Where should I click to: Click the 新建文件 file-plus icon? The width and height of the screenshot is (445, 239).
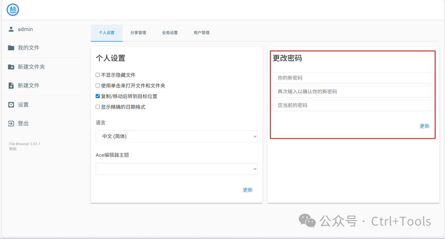[x=11, y=86]
